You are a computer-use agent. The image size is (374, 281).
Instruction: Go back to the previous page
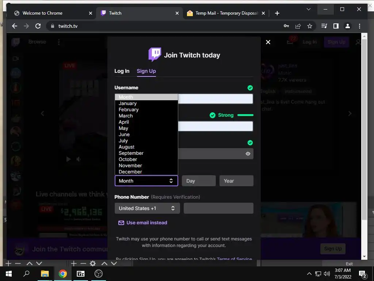15,26
